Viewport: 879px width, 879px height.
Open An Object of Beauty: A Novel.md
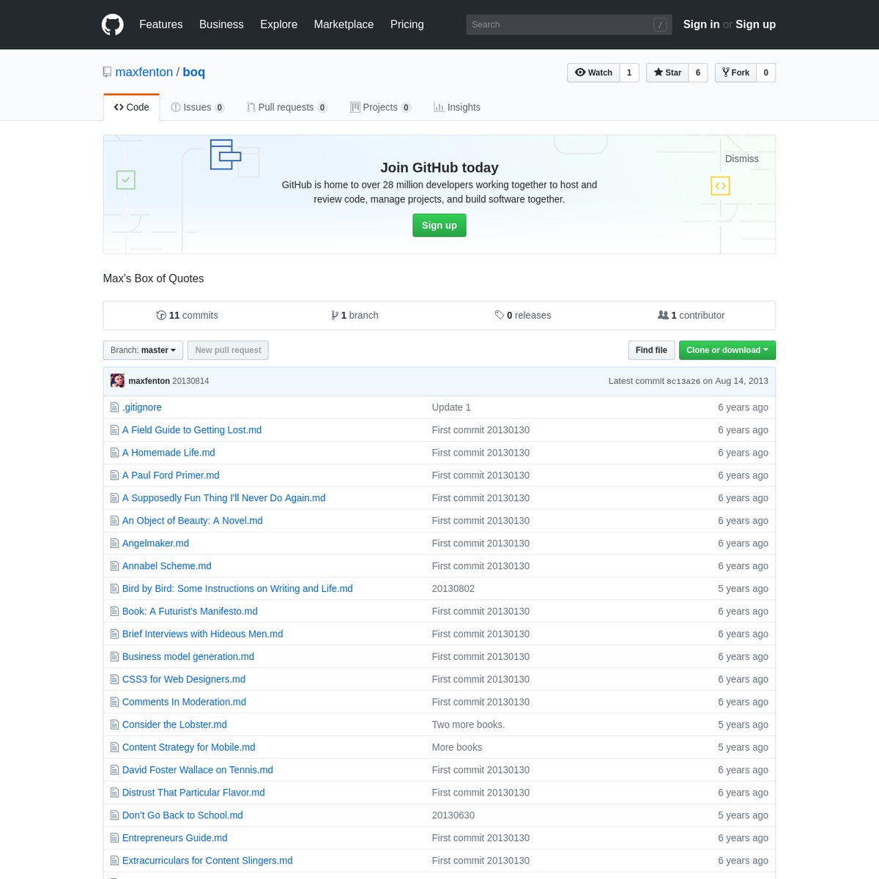(192, 521)
